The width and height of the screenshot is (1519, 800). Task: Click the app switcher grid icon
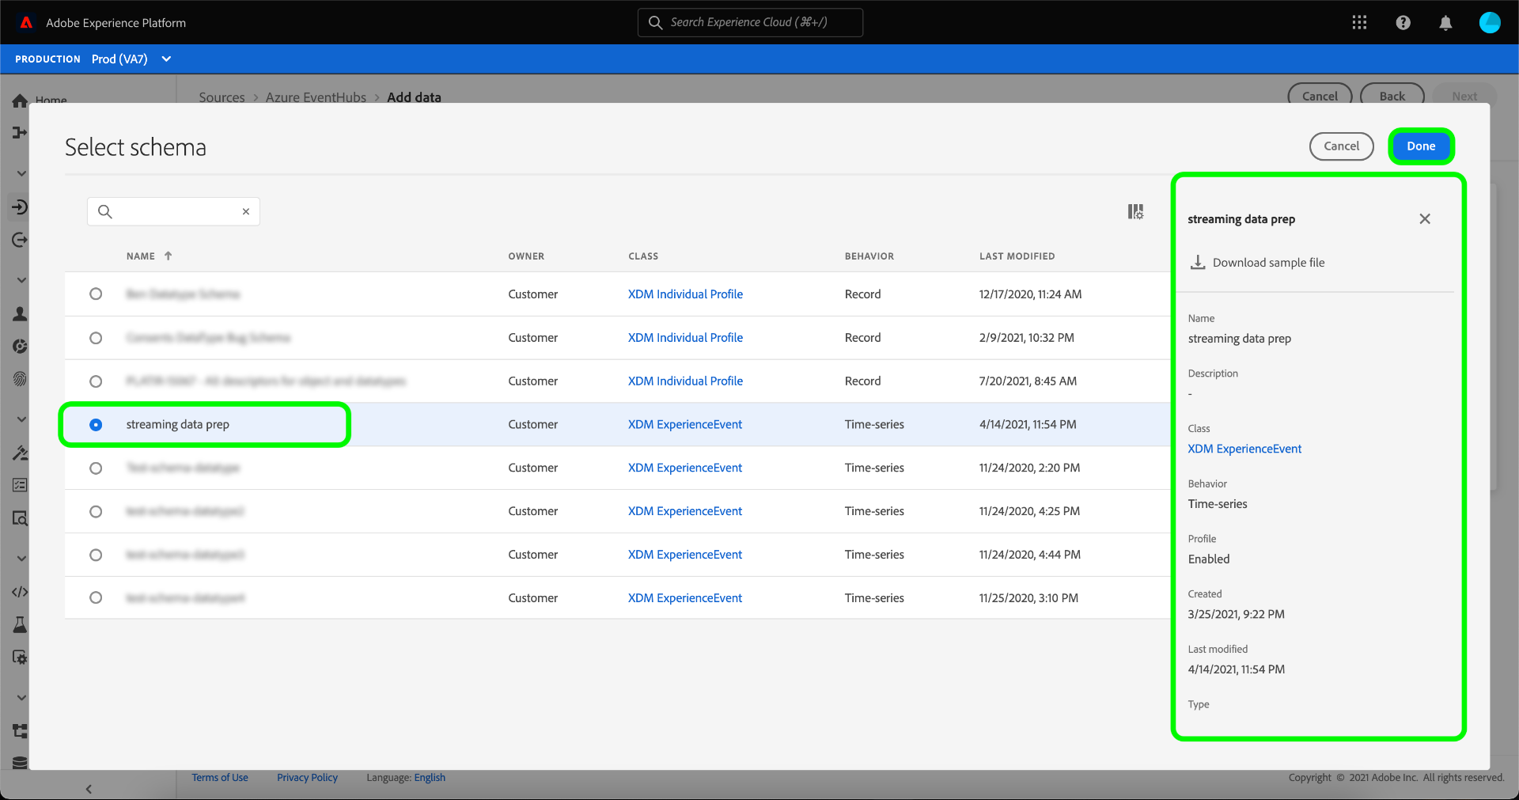coord(1359,23)
